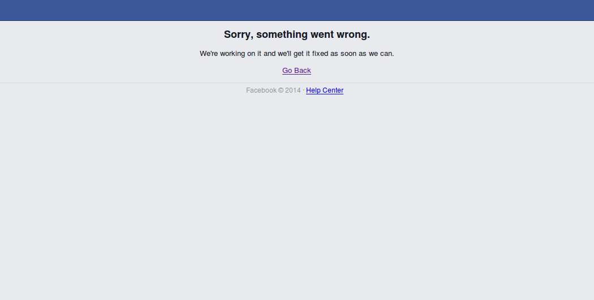Screen dimensions: 594x300
Task: Click the word "Back" in the Go Back link
Action: 303,71
